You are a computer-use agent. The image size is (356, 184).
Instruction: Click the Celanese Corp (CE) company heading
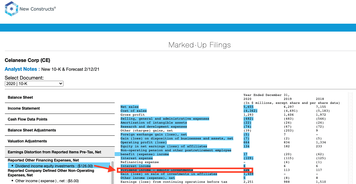[27, 60]
